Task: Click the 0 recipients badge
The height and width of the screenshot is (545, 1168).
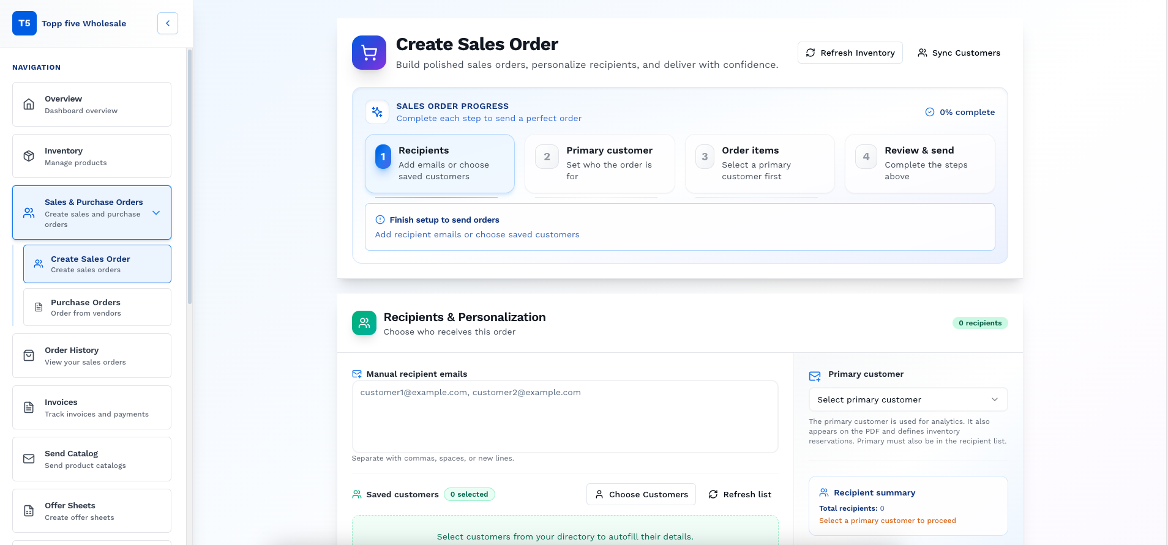Action: click(x=980, y=323)
